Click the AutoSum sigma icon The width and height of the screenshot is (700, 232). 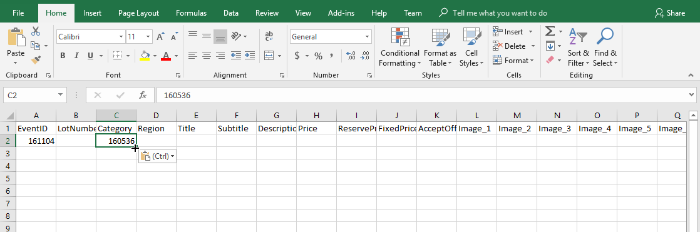[x=550, y=31]
